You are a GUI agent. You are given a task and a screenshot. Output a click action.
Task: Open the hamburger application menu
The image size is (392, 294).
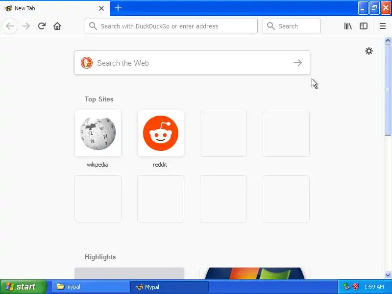click(x=383, y=26)
